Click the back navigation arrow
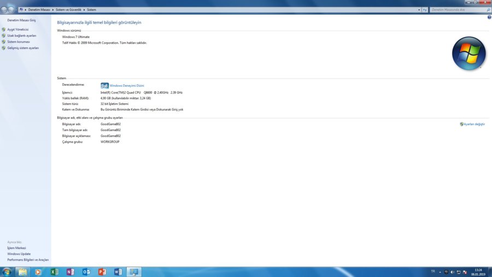492x277 pixels. click(4, 10)
